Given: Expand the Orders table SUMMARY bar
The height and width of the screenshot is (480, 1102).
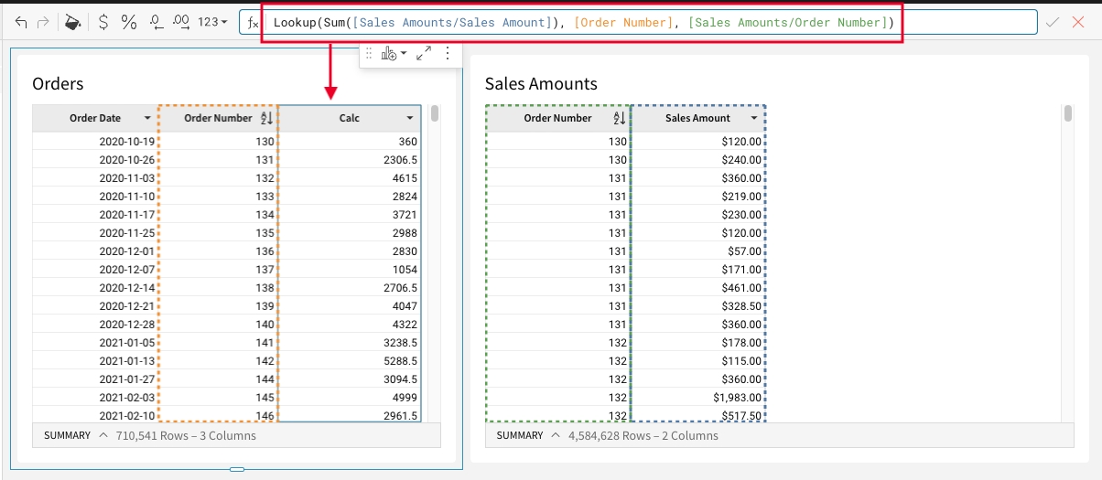Looking at the screenshot, I should click(x=103, y=436).
